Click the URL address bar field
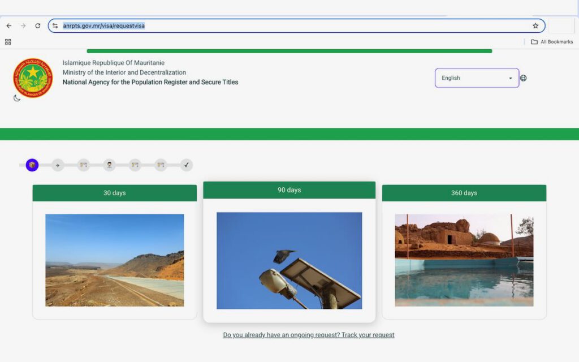The height and width of the screenshot is (362, 579). pos(296,26)
